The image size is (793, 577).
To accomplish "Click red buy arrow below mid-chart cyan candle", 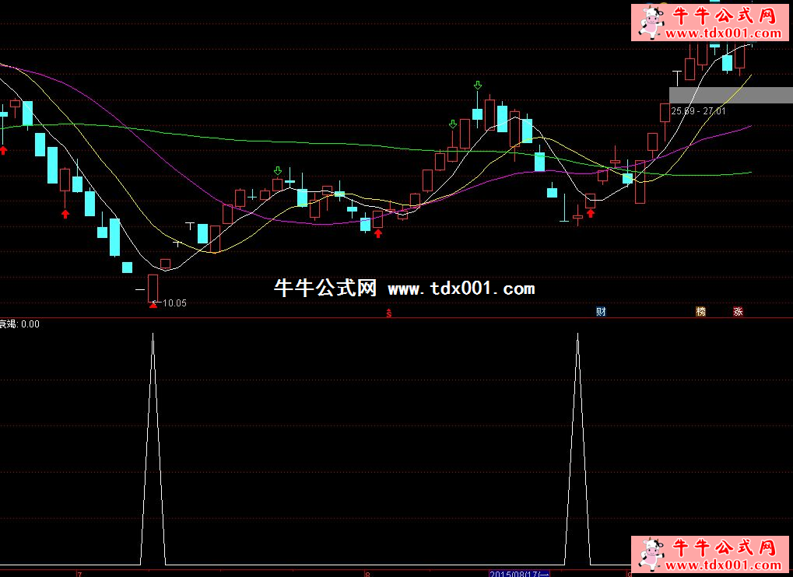I will click(378, 233).
